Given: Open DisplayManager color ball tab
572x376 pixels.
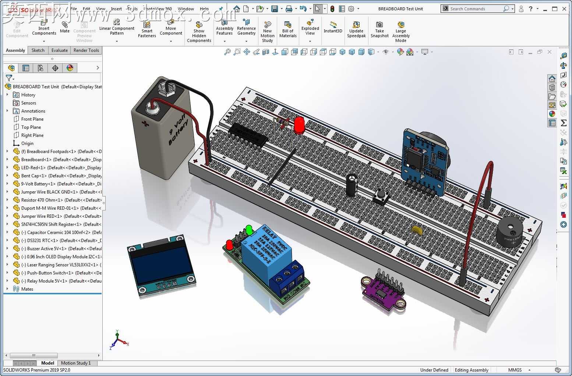Looking at the screenshot, I should 70,68.
